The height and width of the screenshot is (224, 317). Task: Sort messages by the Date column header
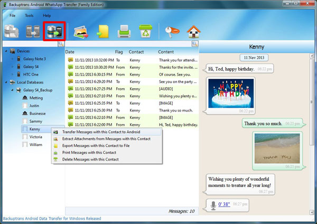[x=70, y=52]
